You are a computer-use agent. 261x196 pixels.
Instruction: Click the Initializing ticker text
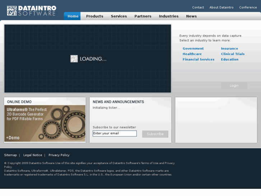coord(106,108)
